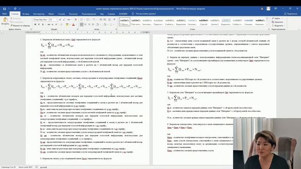Click Replace (Заменить) button
The image size is (301, 169).
pos(277,22)
